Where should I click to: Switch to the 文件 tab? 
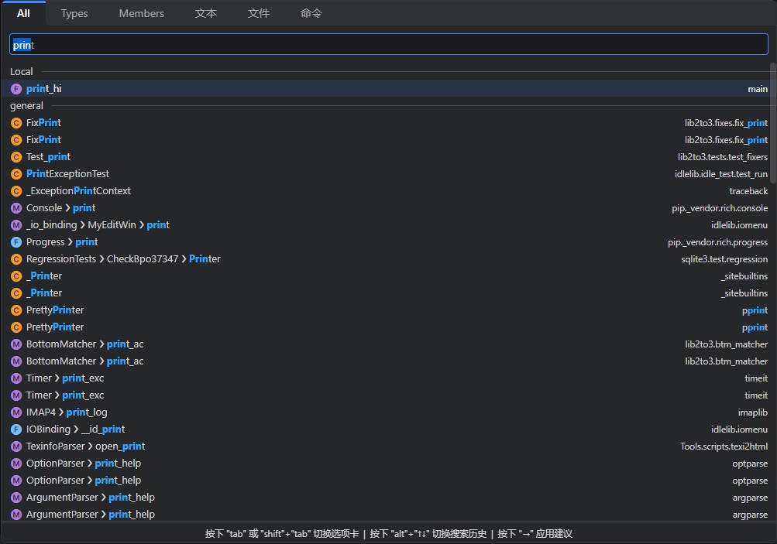(x=259, y=13)
